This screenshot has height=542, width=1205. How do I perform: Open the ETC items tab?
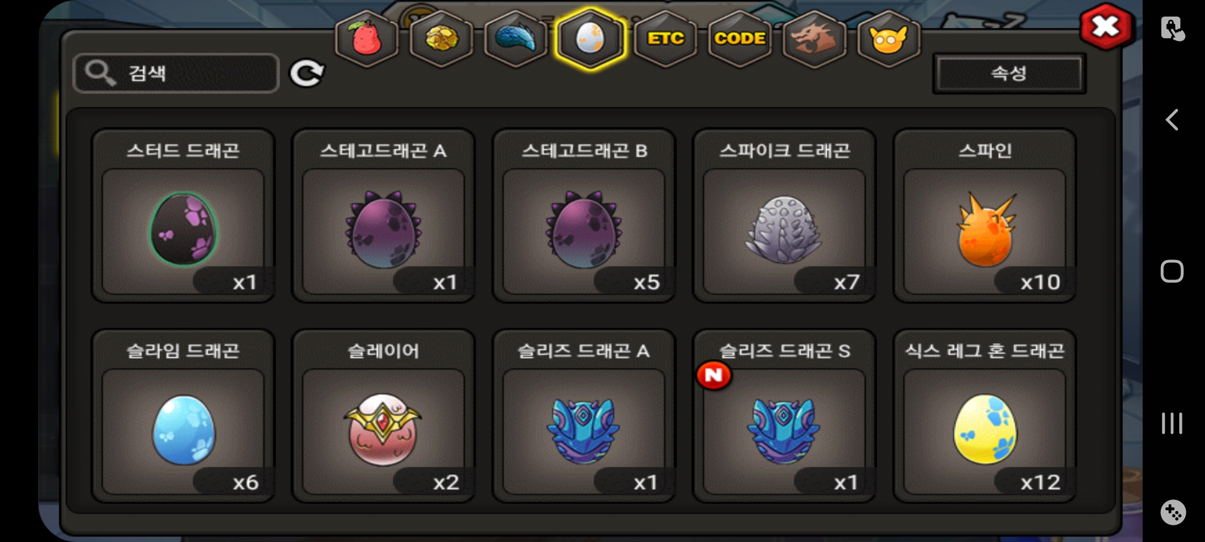coord(665,39)
